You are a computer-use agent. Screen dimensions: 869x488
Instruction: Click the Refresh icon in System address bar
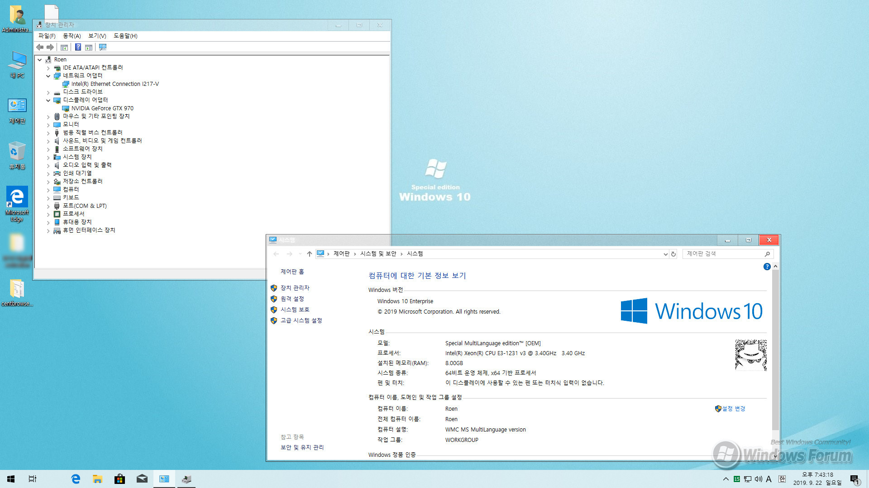coord(673,254)
